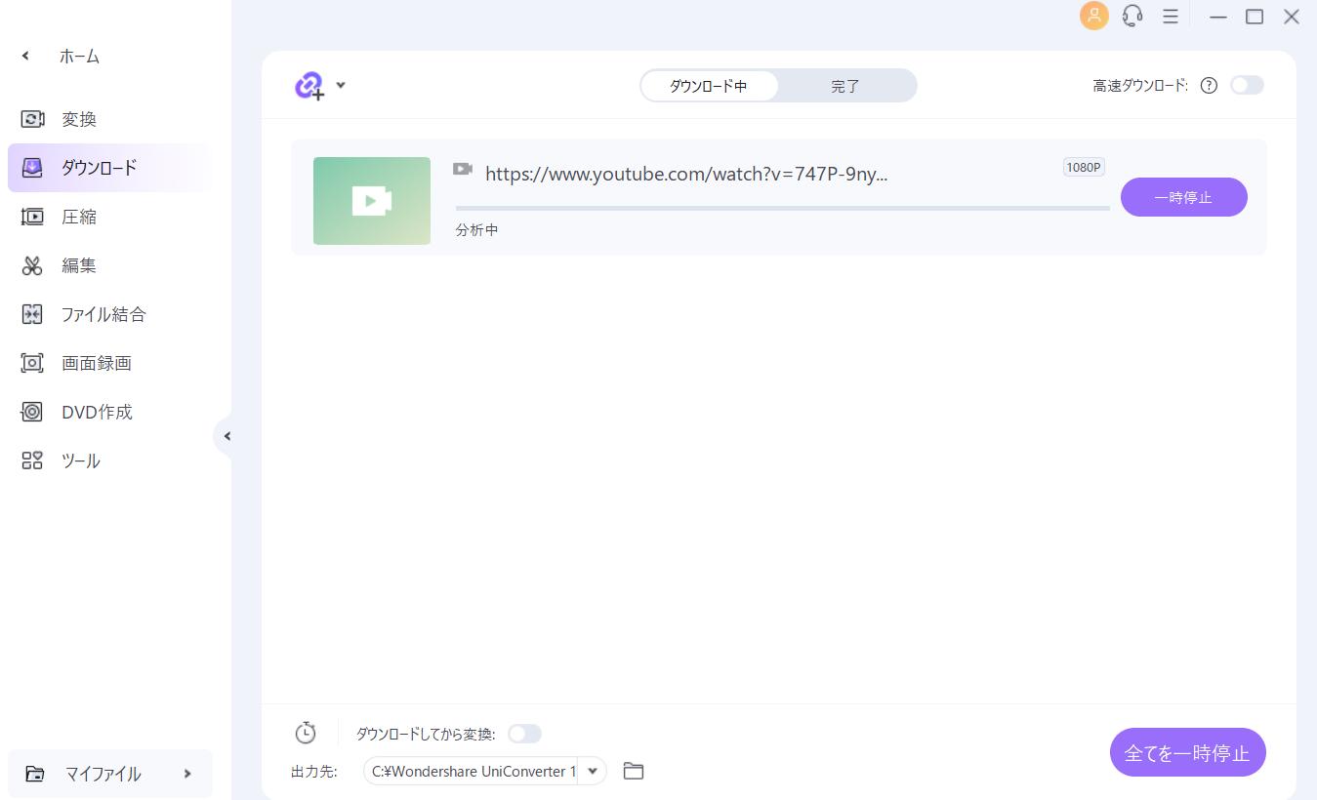Go back to ホーム
This screenshot has width=1317, height=800.
(62, 57)
